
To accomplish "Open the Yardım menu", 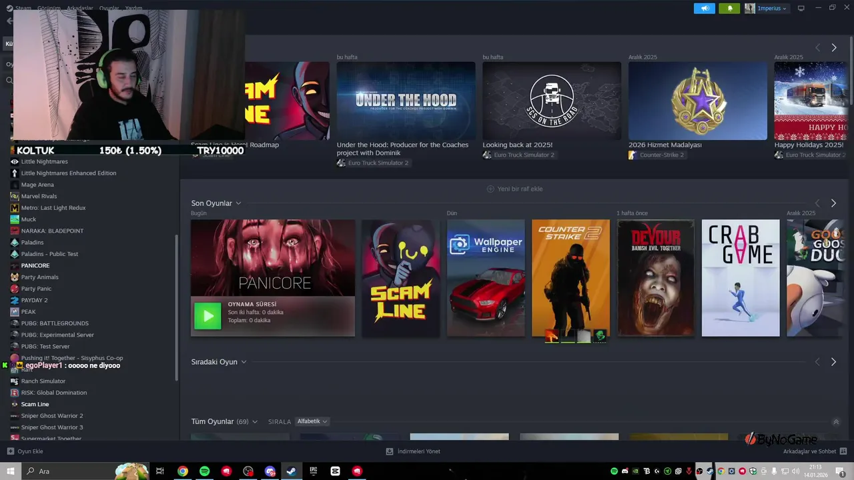I will tap(133, 8).
